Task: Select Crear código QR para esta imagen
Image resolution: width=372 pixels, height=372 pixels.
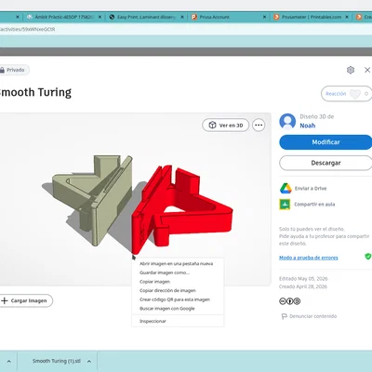Action: (178, 299)
